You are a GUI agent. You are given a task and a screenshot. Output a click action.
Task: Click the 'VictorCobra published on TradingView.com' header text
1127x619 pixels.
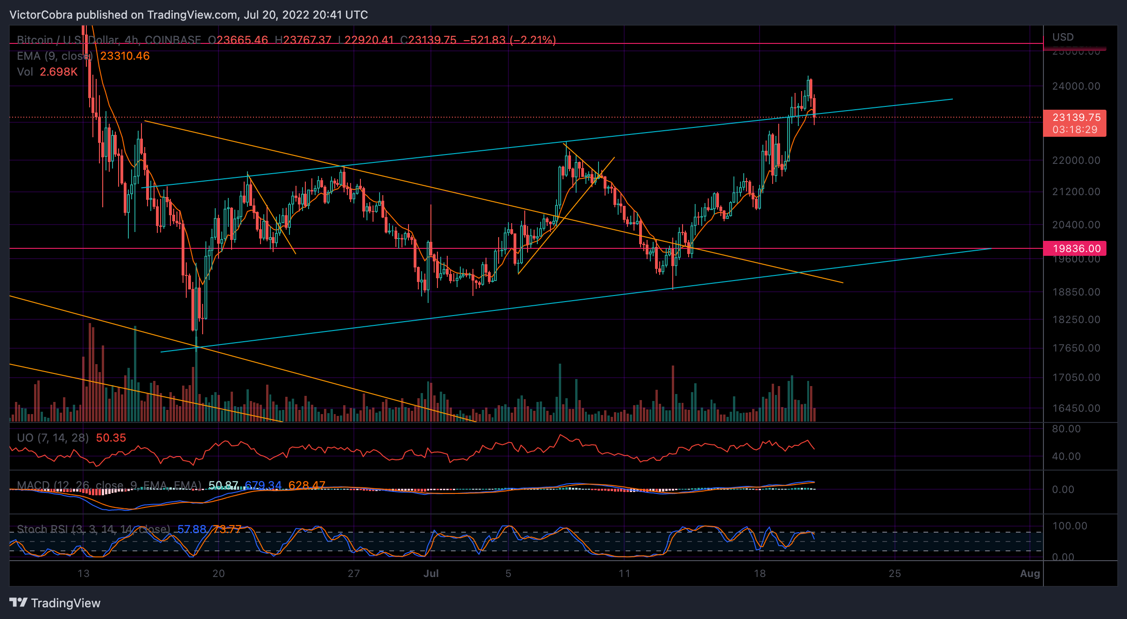(123, 15)
